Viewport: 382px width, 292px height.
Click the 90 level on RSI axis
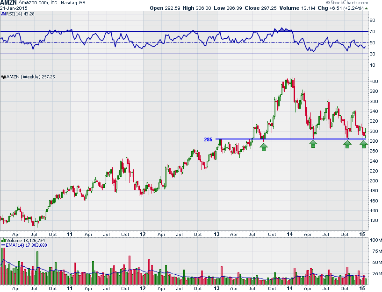pyautogui.click(x=372, y=21)
